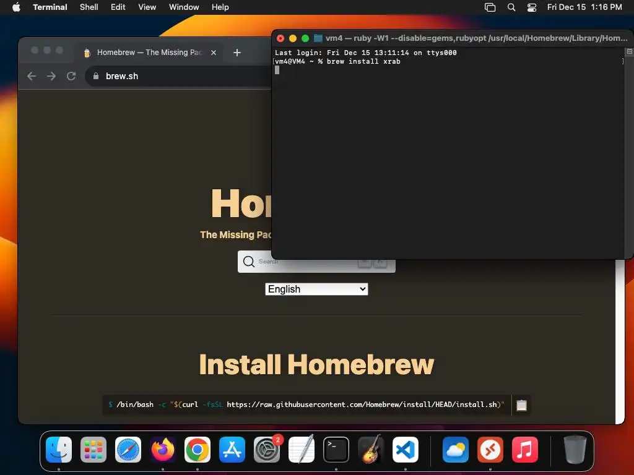Open Google Chrome in the dock
This screenshot has height=475, width=634.
(x=198, y=450)
